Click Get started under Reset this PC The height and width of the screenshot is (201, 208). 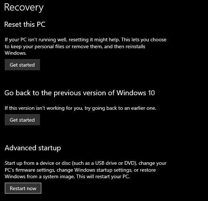click(22, 65)
